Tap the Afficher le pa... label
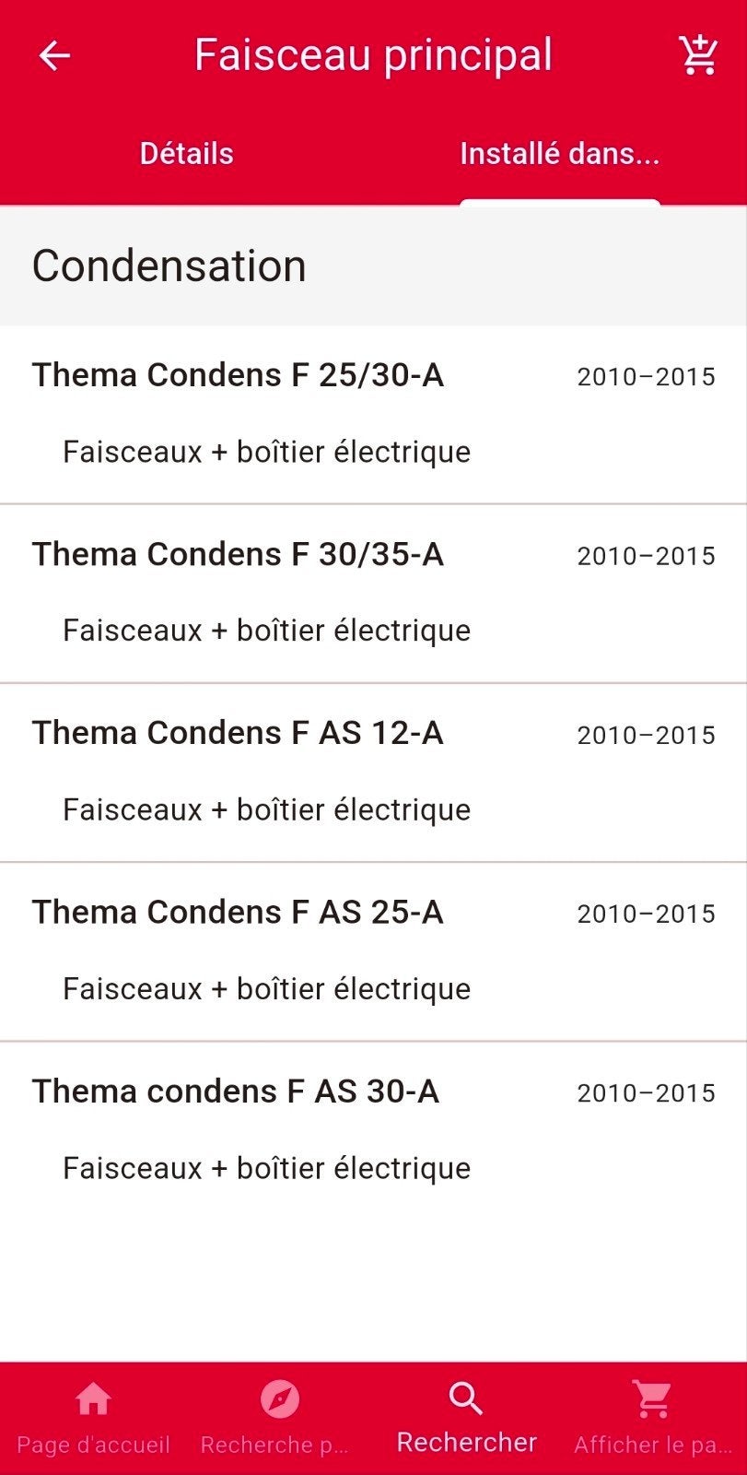The width and height of the screenshot is (747, 1475). point(652,1445)
